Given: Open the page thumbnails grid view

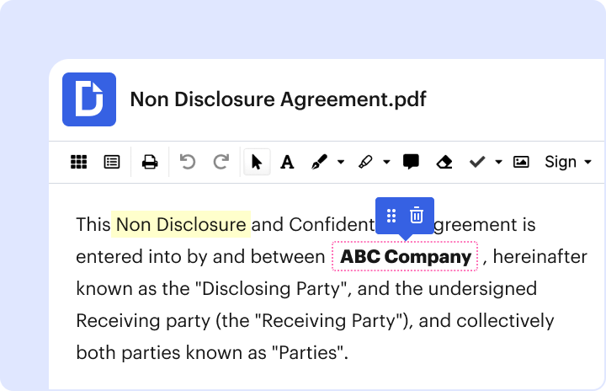Looking at the screenshot, I should tap(78, 162).
